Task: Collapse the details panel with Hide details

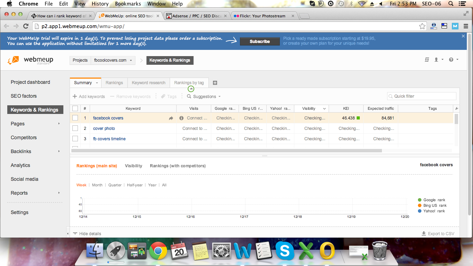Action: point(87,234)
